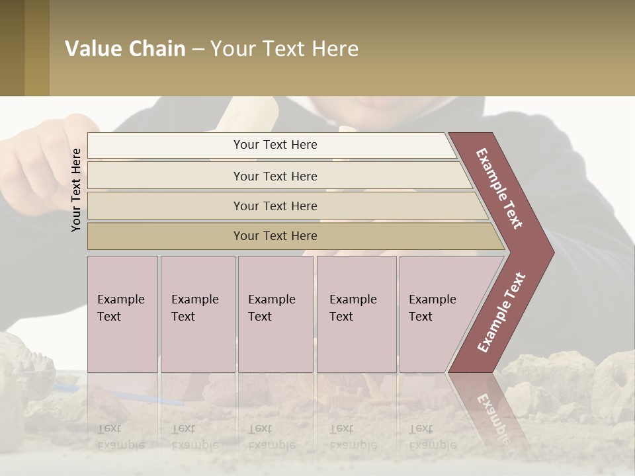Choose the third 'Your Text Here' bar
635x476 pixels.
(x=288, y=206)
